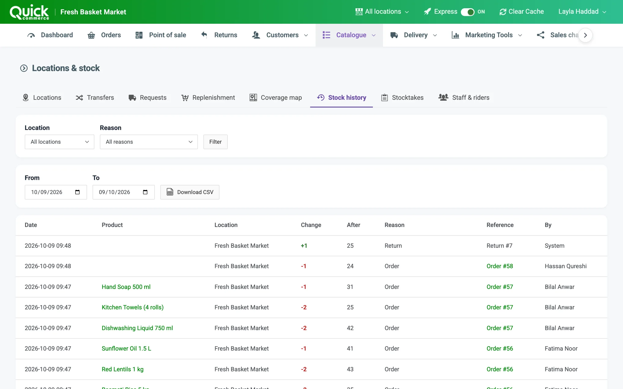This screenshot has height=389, width=623.
Task: Open the Kitchen Towels (4 rolls) link
Action: pyautogui.click(x=133, y=307)
